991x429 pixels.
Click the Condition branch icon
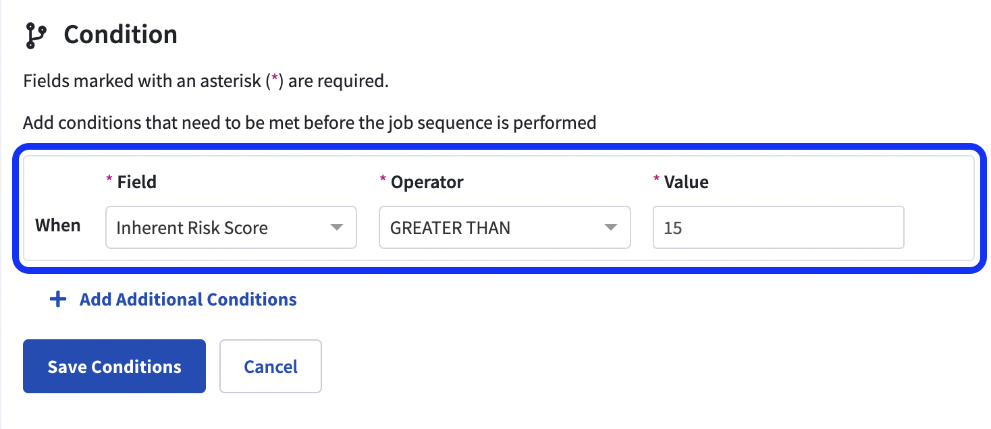(x=35, y=36)
